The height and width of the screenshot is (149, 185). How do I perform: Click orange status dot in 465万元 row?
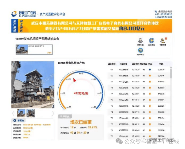pyautogui.click(x=150, y=112)
